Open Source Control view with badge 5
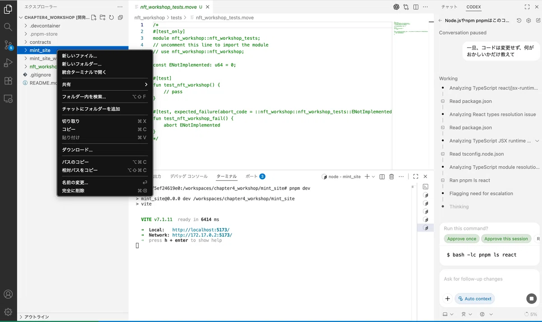This screenshot has width=542, height=322. (8, 45)
